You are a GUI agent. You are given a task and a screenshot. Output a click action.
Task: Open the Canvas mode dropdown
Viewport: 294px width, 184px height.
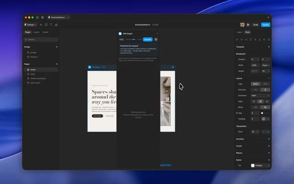(x=30, y=25)
